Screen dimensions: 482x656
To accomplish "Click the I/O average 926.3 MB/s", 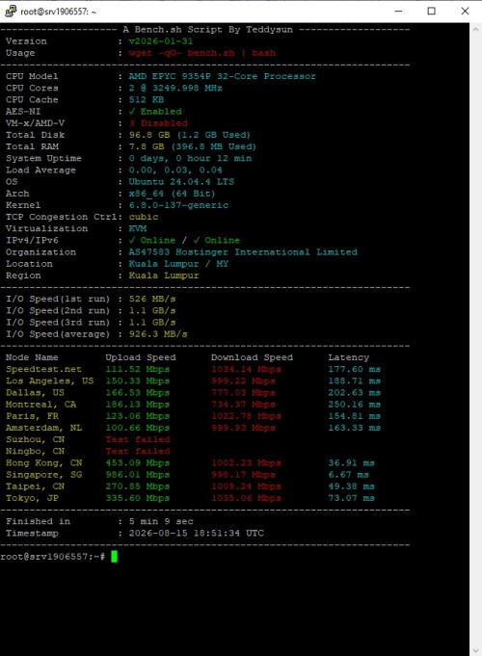I will tap(158, 334).
